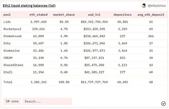
Task: Sort by the usd_tvl column header
Action: point(94,15)
